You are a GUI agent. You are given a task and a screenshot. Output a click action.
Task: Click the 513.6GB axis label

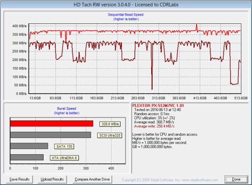click(x=241, y=98)
